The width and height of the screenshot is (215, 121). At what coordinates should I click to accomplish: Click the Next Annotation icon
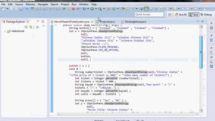pos(166,9)
